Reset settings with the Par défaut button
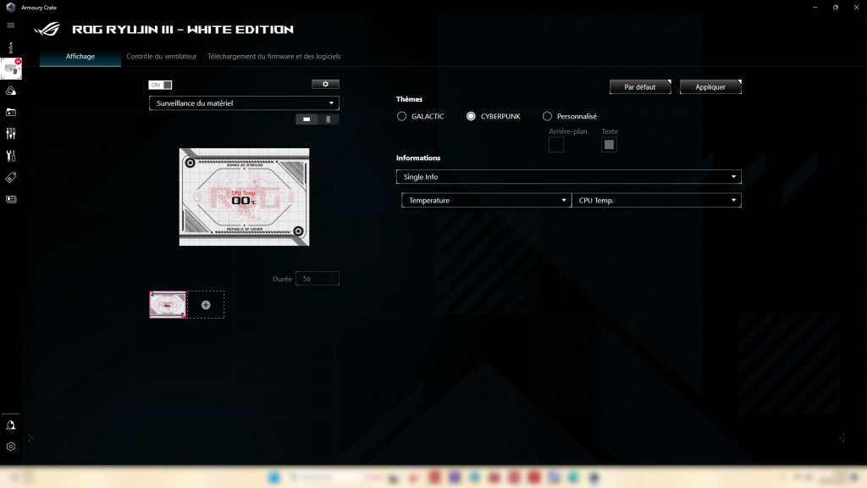The width and height of the screenshot is (867, 488). pos(640,86)
